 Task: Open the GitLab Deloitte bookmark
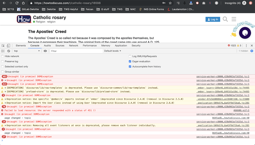[x=28, y=9]
